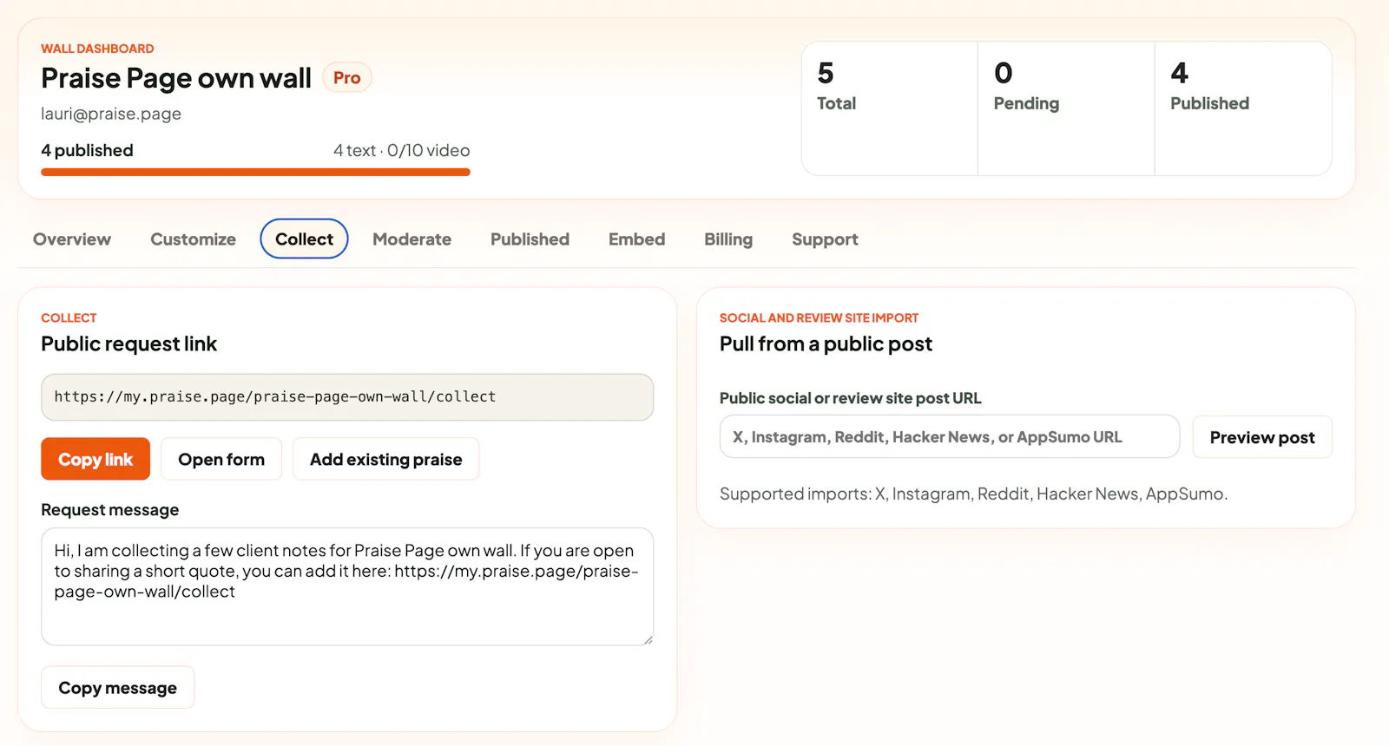Viewport: 1389px width, 746px height.
Task: Go to the Support tab
Action: (825, 239)
